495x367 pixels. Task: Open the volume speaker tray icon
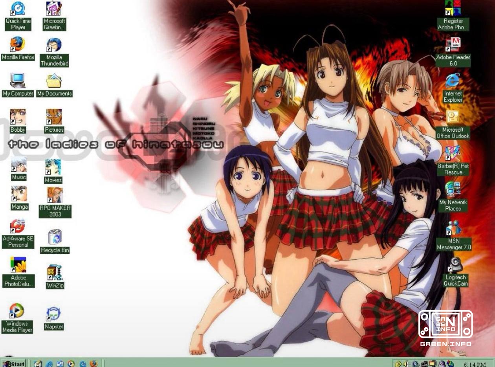tap(406, 364)
